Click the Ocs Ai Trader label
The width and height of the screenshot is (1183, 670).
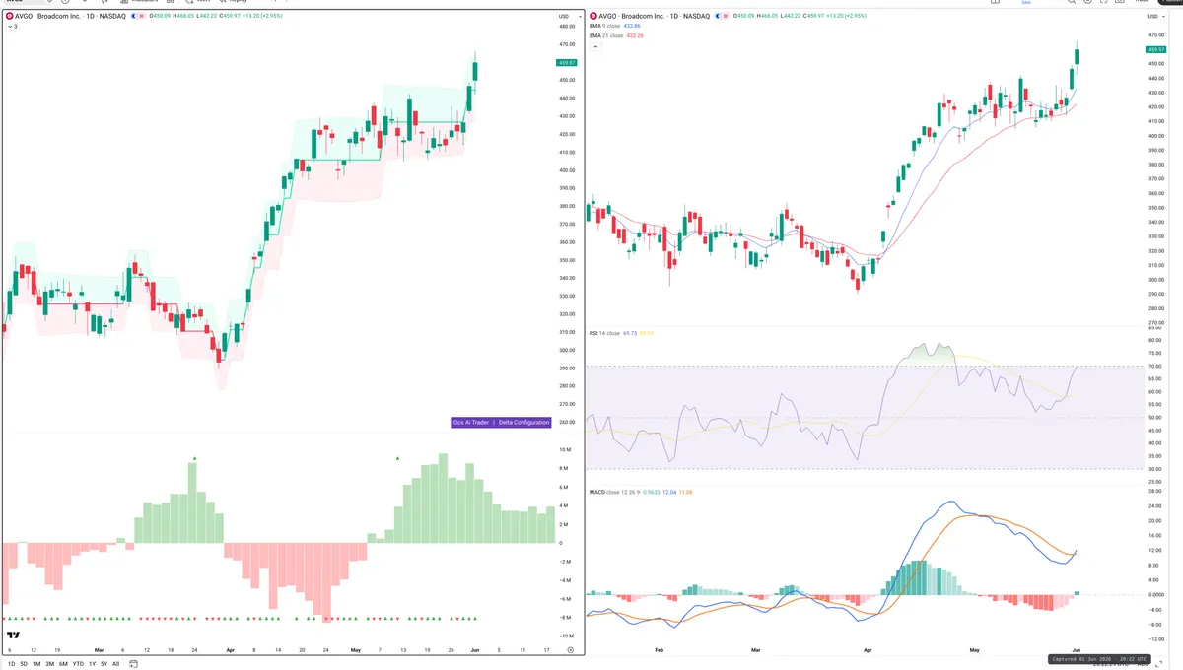tap(471, 422)
